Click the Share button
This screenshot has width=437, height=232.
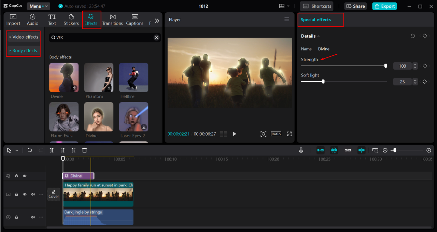(355, 6)
